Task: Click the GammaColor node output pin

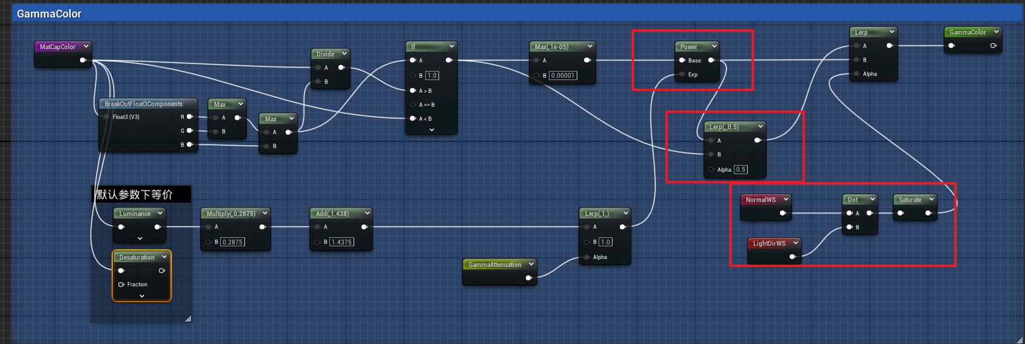Action: [993, 46]
